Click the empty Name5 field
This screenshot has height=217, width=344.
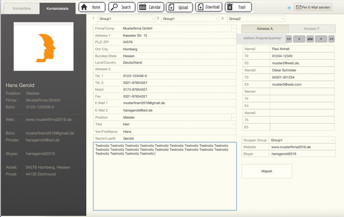(x=302, y=113)
